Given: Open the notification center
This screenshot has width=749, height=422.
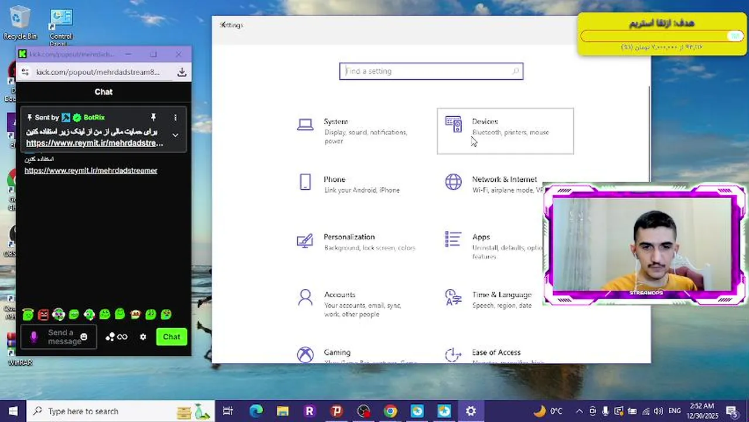Looking at the screenshot, I should [x=731, y=411].
